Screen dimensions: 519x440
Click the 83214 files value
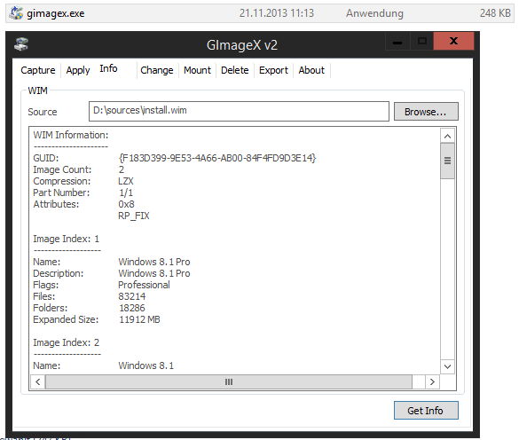tap(131, 296)
